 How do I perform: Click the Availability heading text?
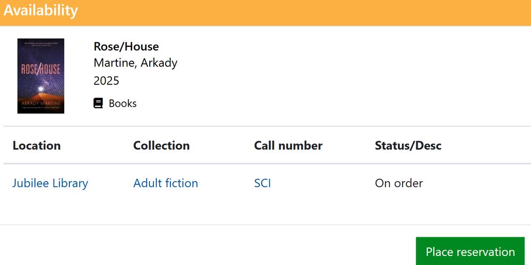pyautogui.click(x=41, y=11)
